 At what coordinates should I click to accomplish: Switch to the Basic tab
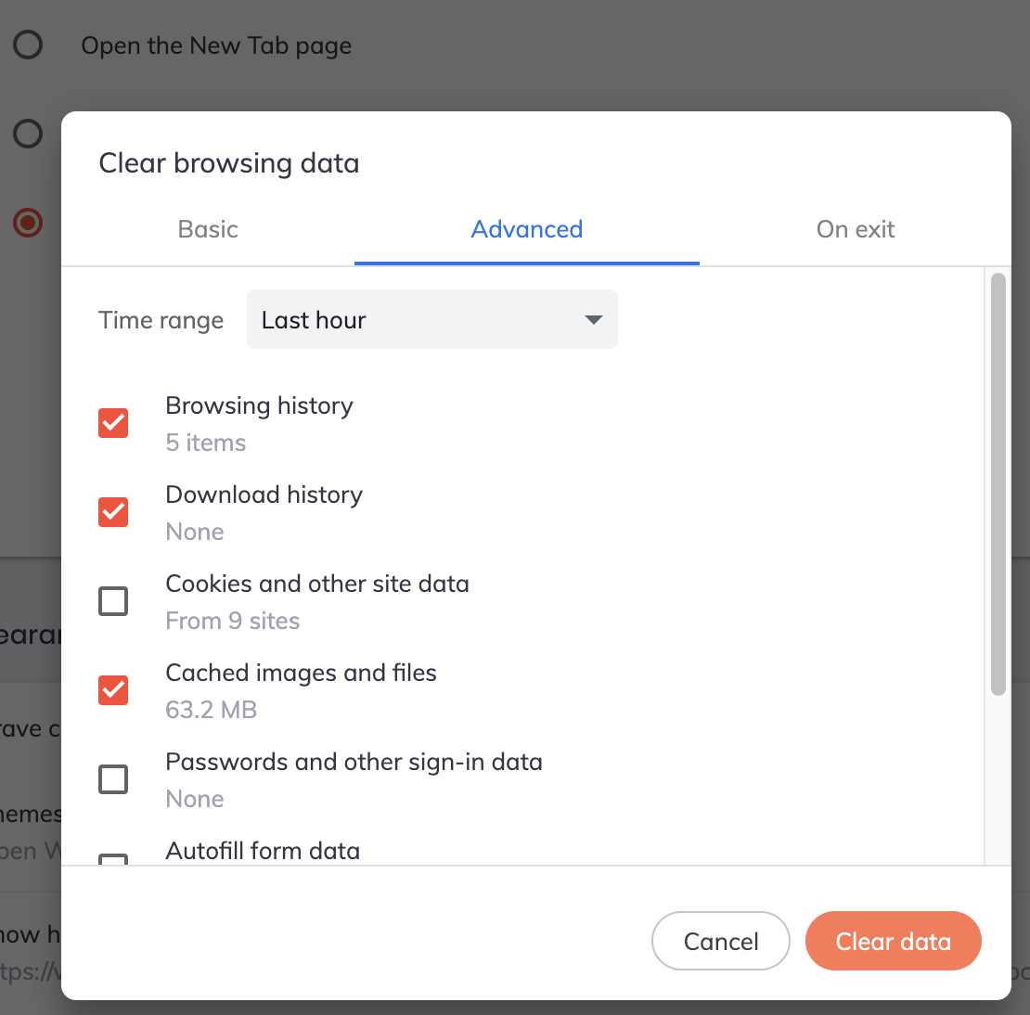pos(208,229)
